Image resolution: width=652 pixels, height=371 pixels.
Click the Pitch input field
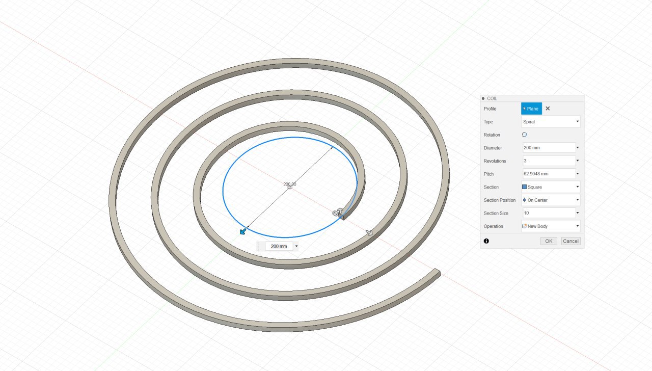pyautogui.click(x=549, y=174)
